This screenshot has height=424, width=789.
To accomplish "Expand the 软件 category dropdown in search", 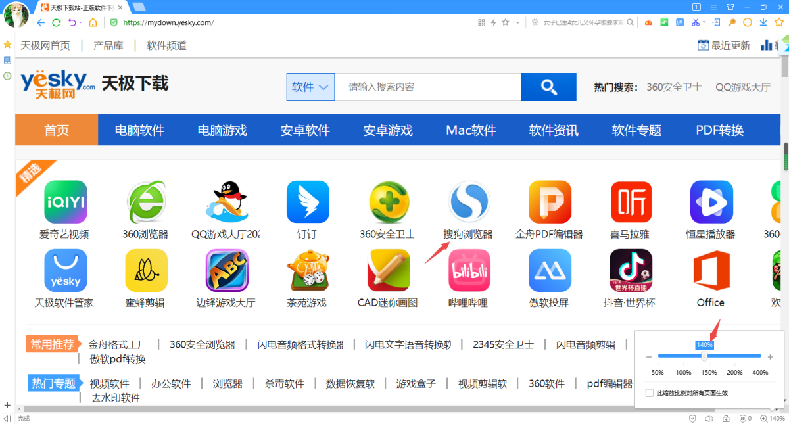I will 310,87.
